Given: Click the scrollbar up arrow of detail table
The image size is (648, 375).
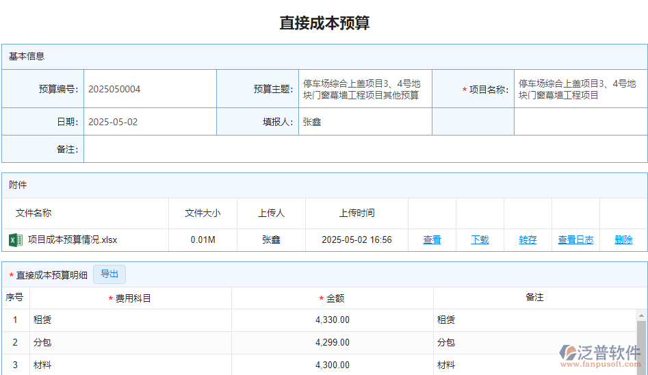Looking at the screenshot, I should [x=641, y=315].
